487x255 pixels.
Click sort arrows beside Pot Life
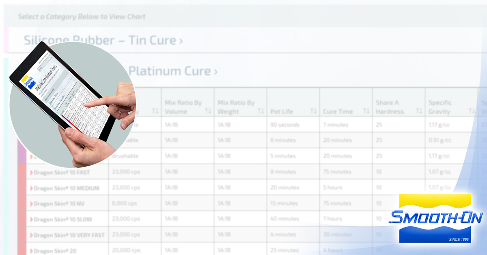tap(314, 111)
